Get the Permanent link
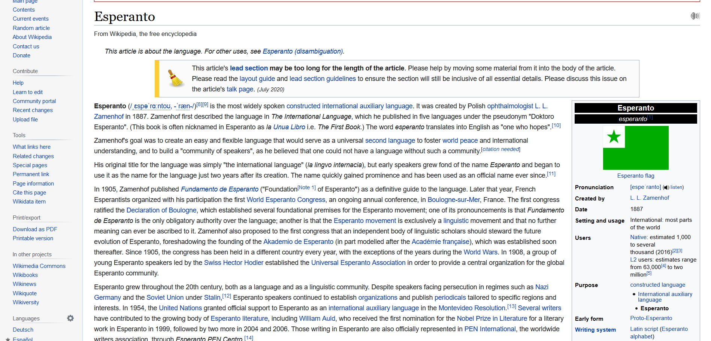 31,174
